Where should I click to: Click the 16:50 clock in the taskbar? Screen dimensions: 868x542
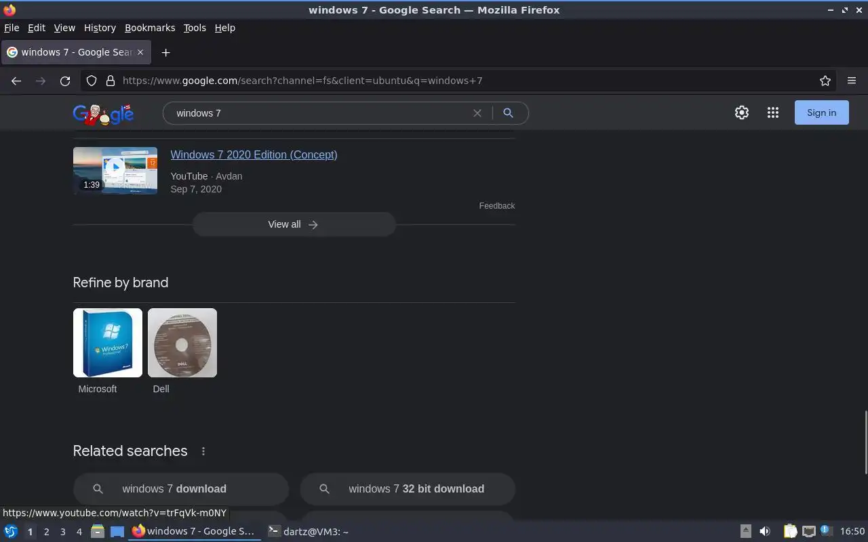tap(852, 532)
